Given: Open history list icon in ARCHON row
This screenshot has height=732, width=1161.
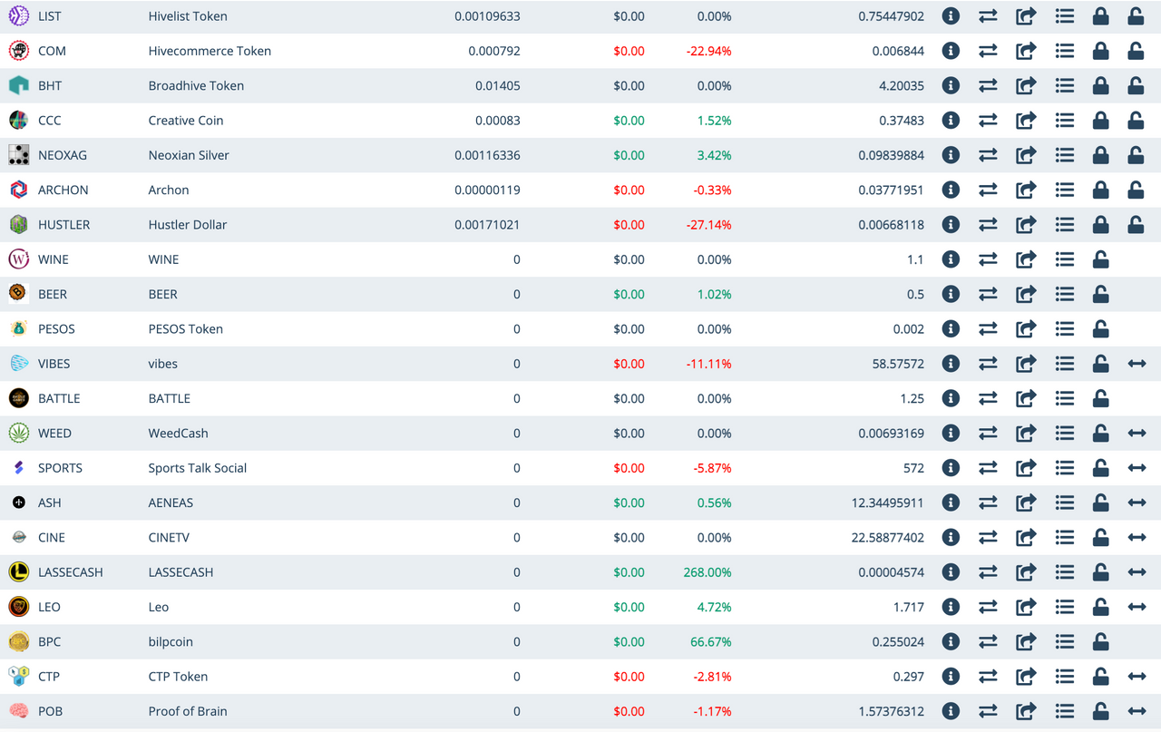Looking at the screenshot, I should tap(1065, 190).
